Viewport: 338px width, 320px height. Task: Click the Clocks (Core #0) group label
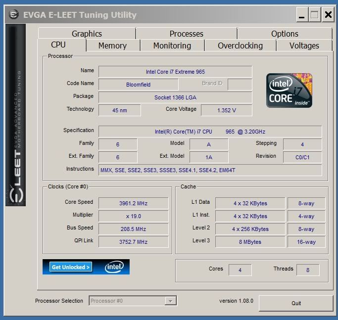click(x=68, y=186)
